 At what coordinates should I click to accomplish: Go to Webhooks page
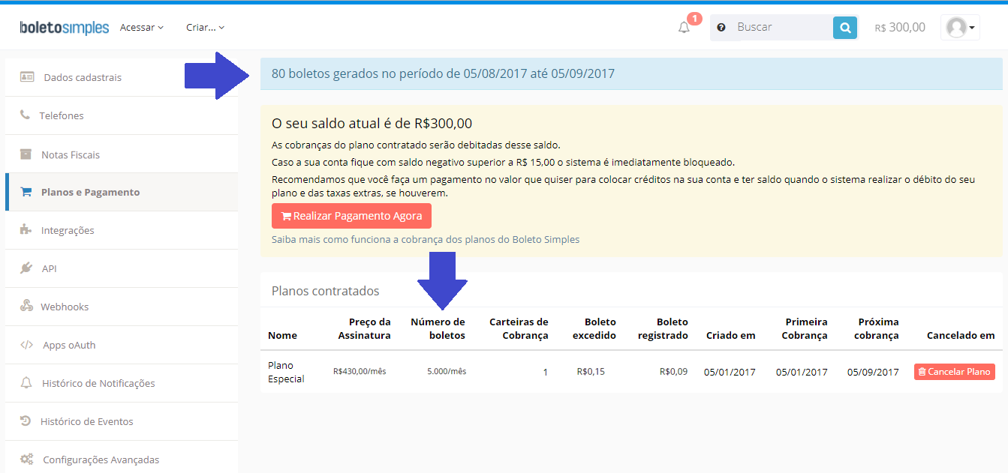tap(121, 307)
